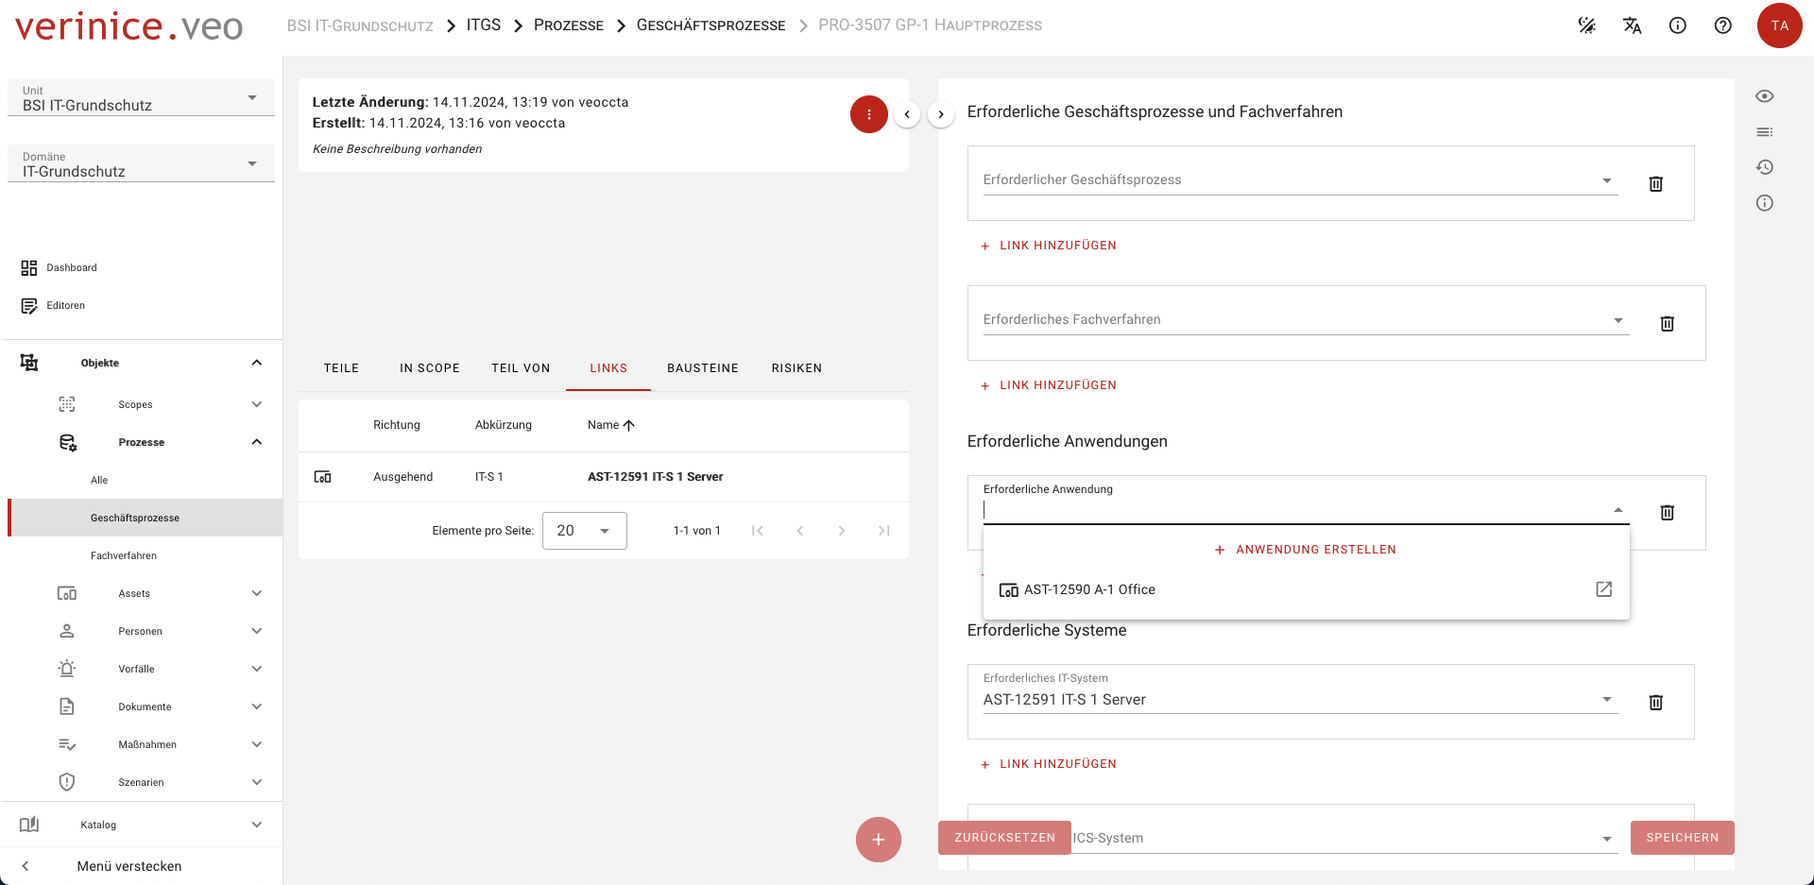Open AST-12590 A-1 Office in new tab
1814x885 pixels.
click(x=1603, y=589)
